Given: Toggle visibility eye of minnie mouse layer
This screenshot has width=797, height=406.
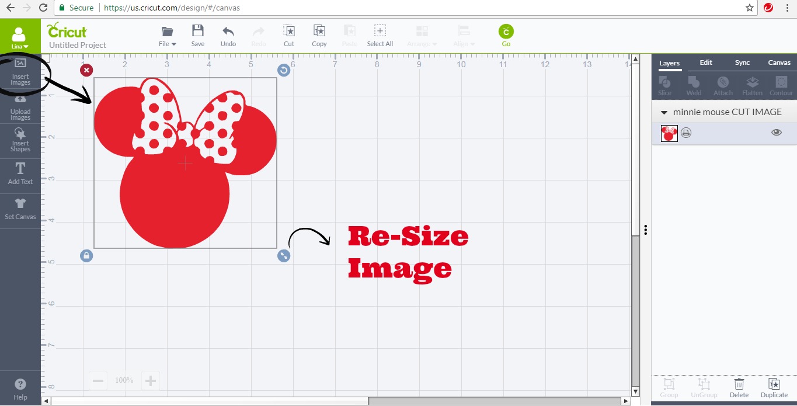Looking at the screenshot, I should [x=776, y=133].
